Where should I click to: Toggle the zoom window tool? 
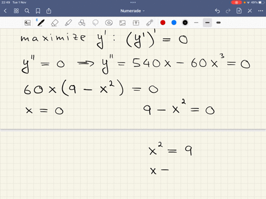point(28,23)
